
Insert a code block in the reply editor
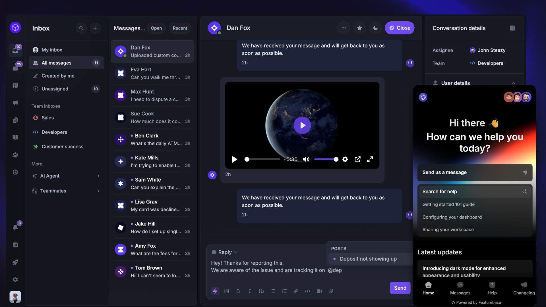click(x=307, y=291)
